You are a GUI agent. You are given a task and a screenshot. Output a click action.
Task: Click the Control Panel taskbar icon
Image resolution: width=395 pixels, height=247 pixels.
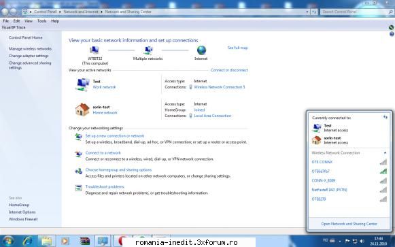point(103,241)
